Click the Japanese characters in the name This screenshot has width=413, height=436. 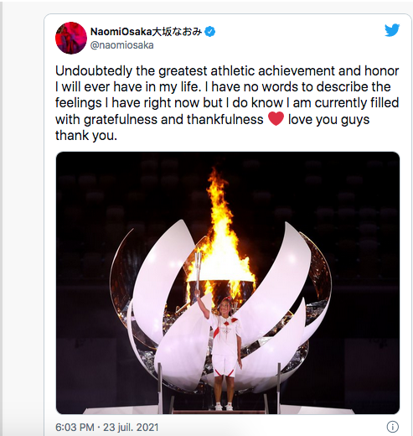tap(177, 32)
